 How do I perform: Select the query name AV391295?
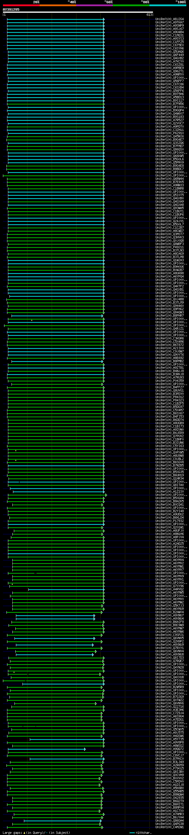tap(11, 9)
